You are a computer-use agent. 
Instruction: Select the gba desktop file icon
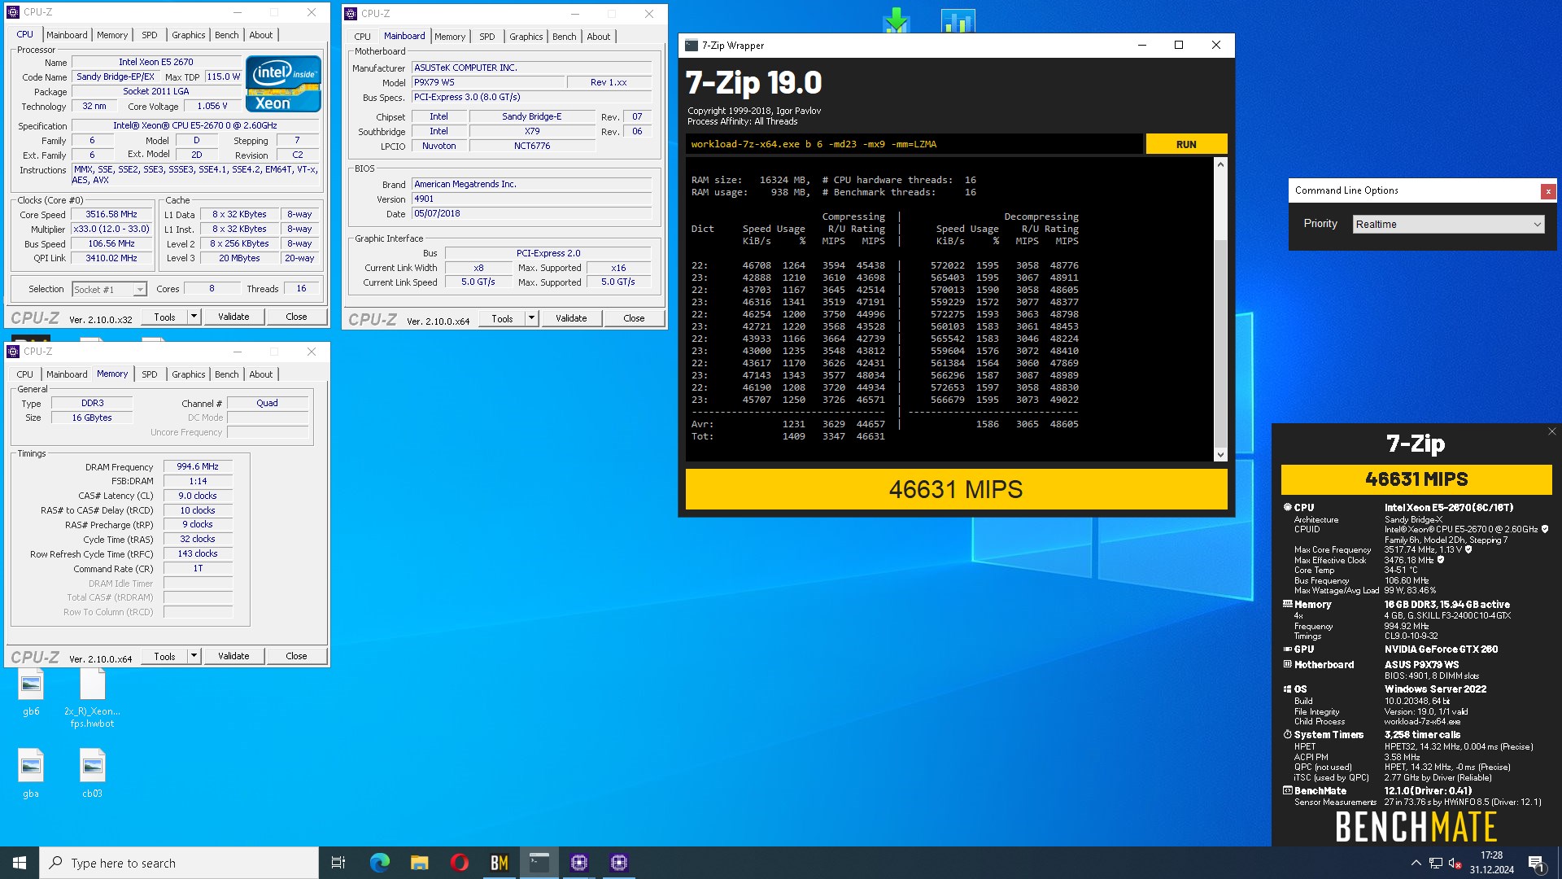[x=31, y=774]
